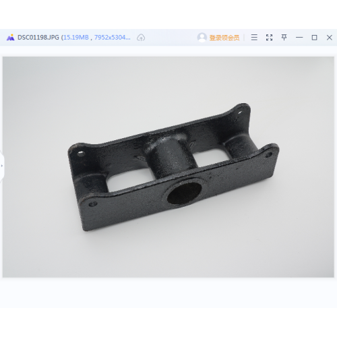The height and width of the screenshot is (337, 337).
Task: Click the cloud upload icon
Action: pyautogui.click(x=141, y=38)
